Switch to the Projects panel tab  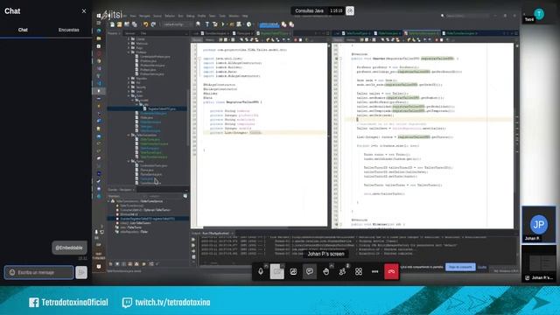(113, 33)
